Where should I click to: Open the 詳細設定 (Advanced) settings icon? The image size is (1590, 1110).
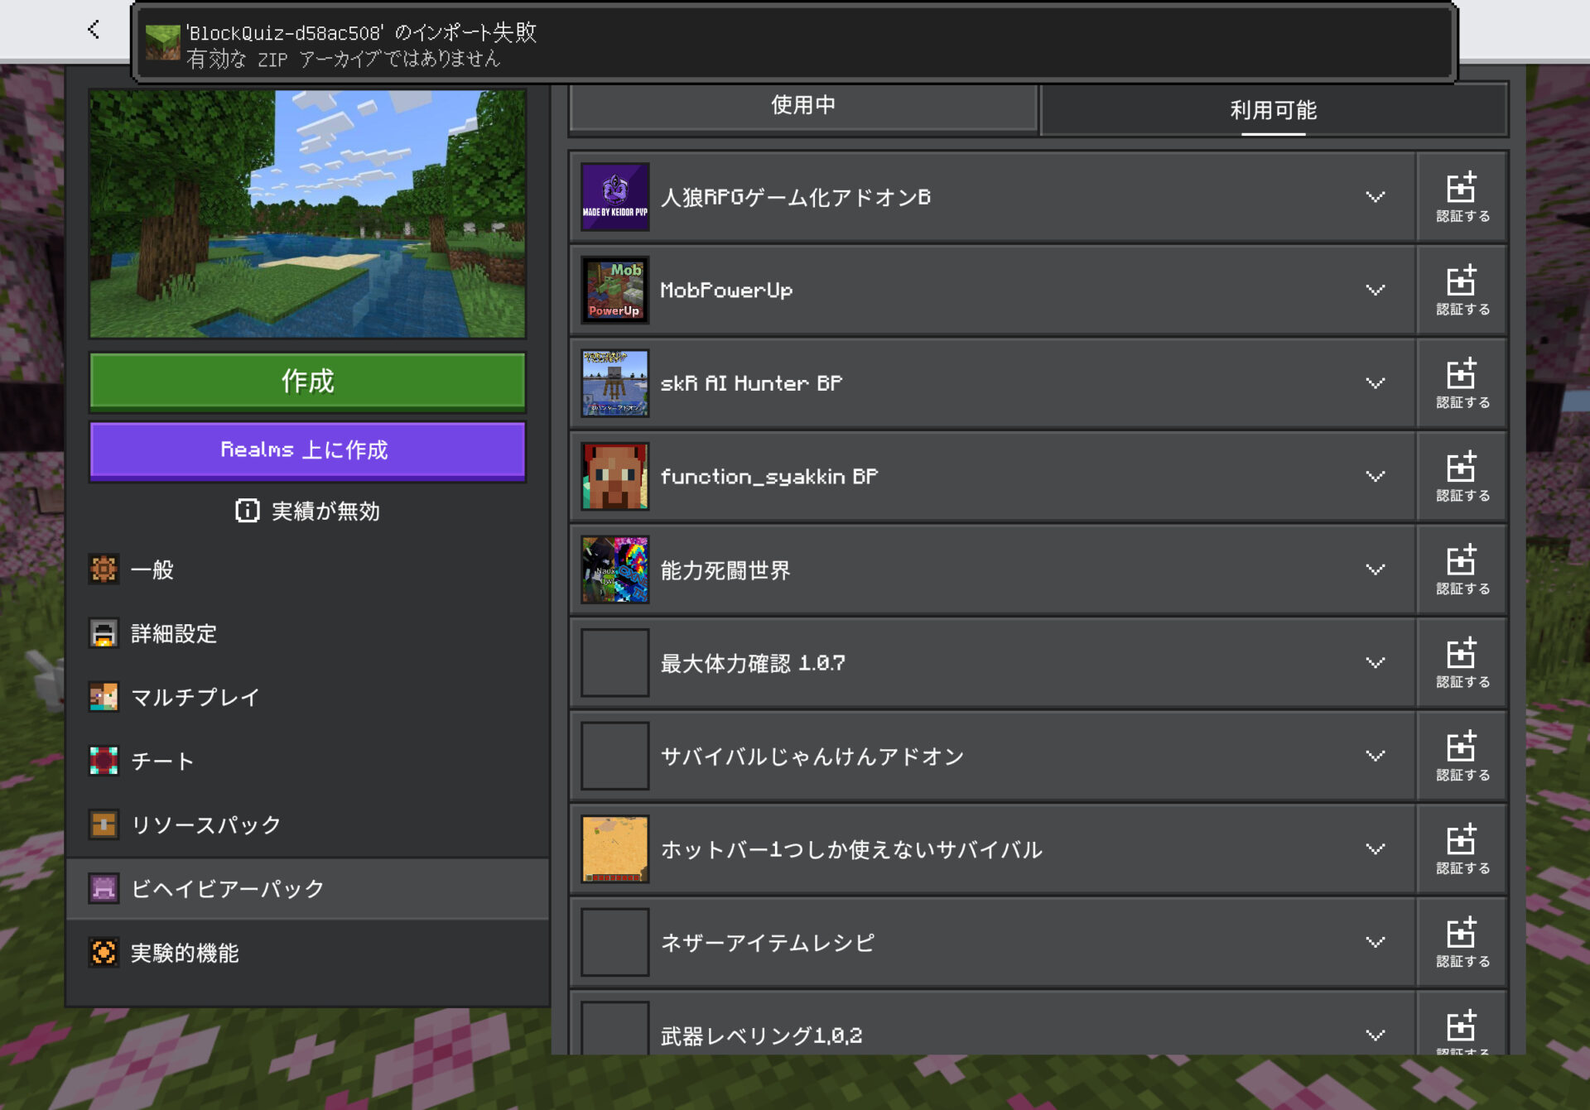(104, 633)
